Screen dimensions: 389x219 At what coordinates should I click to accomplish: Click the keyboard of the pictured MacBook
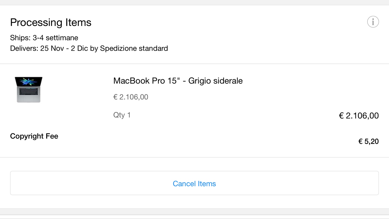point(29,91)
